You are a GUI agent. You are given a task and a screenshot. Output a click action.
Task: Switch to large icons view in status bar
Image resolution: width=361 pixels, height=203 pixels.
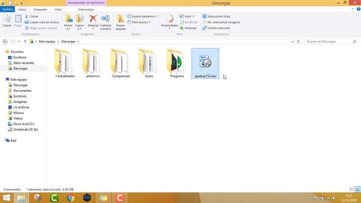358,189
